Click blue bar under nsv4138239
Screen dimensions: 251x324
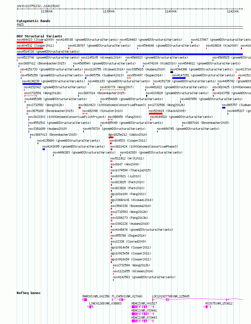(x=32, y=84)
